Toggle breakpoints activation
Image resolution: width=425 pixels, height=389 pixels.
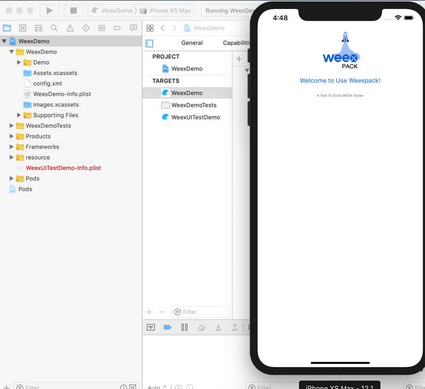(167, 327)
